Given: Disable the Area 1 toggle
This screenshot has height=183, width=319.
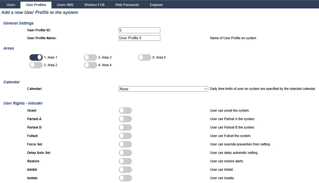Looking at the screenshot, I should (36, 57).
